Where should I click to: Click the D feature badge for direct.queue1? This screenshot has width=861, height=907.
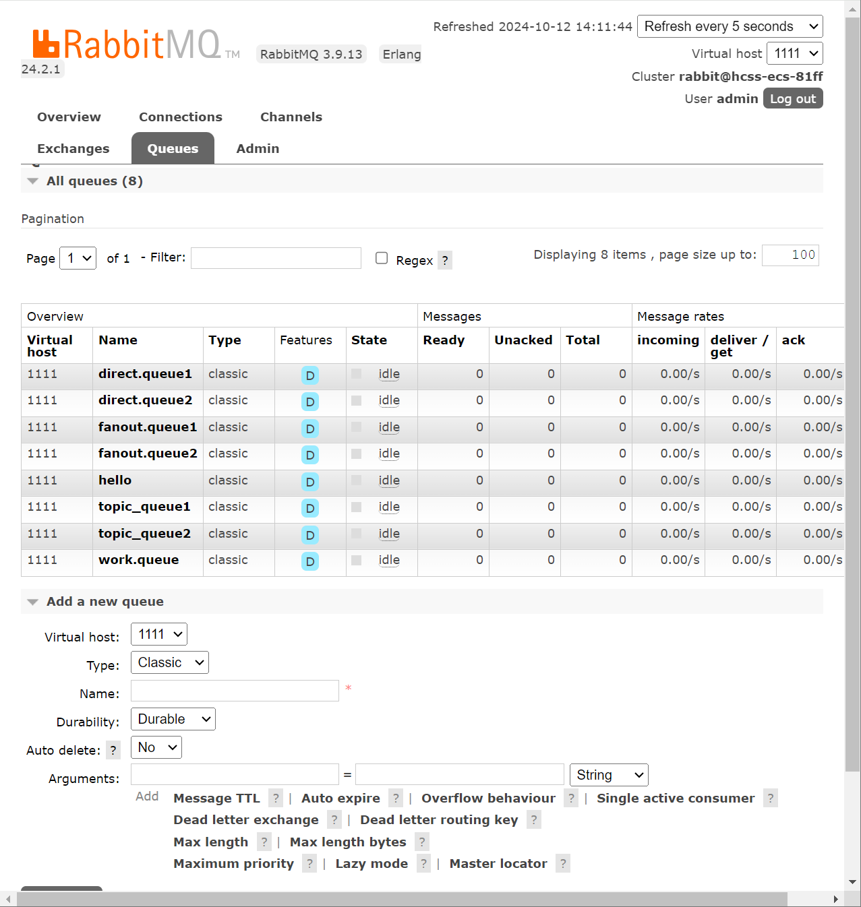[310, 375]
